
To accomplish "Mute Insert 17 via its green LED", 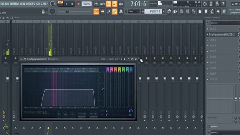I will pos(146,58).
